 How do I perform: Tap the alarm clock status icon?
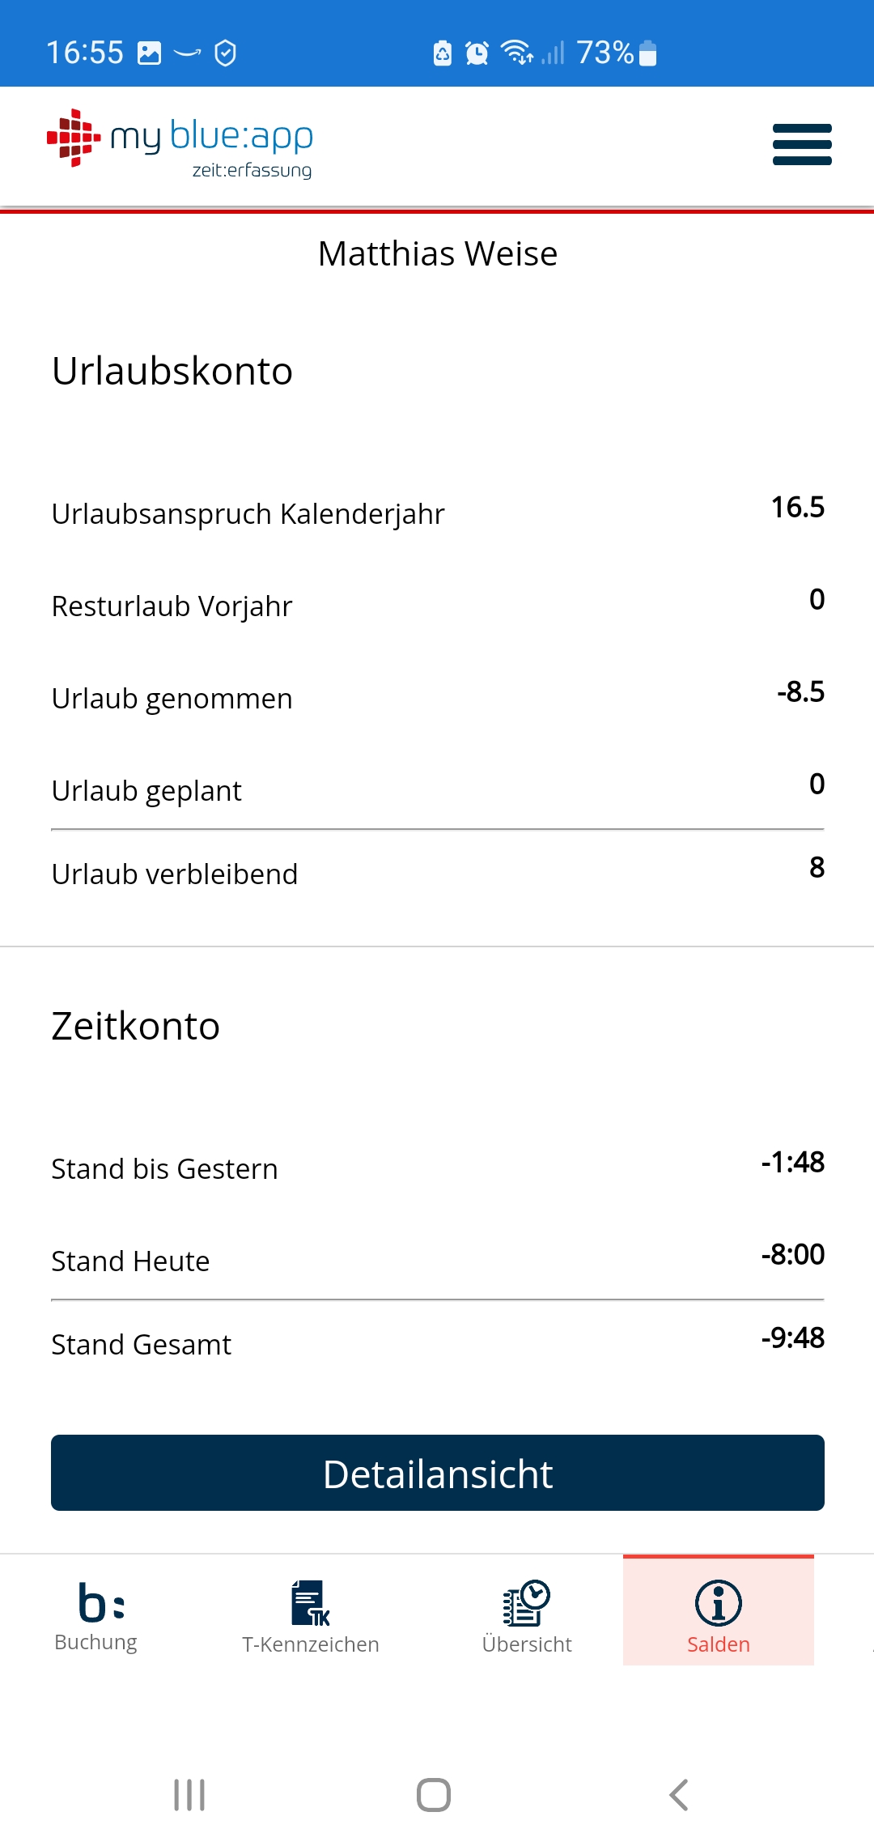click(x=477, y=53)
